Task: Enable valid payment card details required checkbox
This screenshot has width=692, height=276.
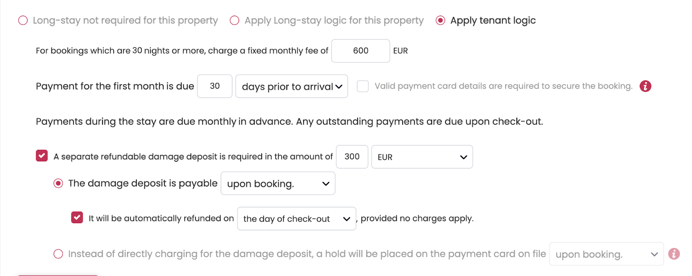Action: point(362,86)
